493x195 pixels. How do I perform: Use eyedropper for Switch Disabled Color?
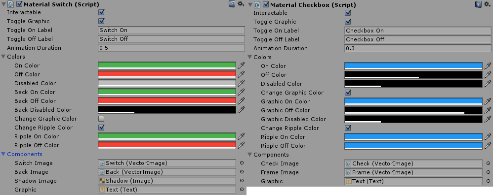click(241, 83)
